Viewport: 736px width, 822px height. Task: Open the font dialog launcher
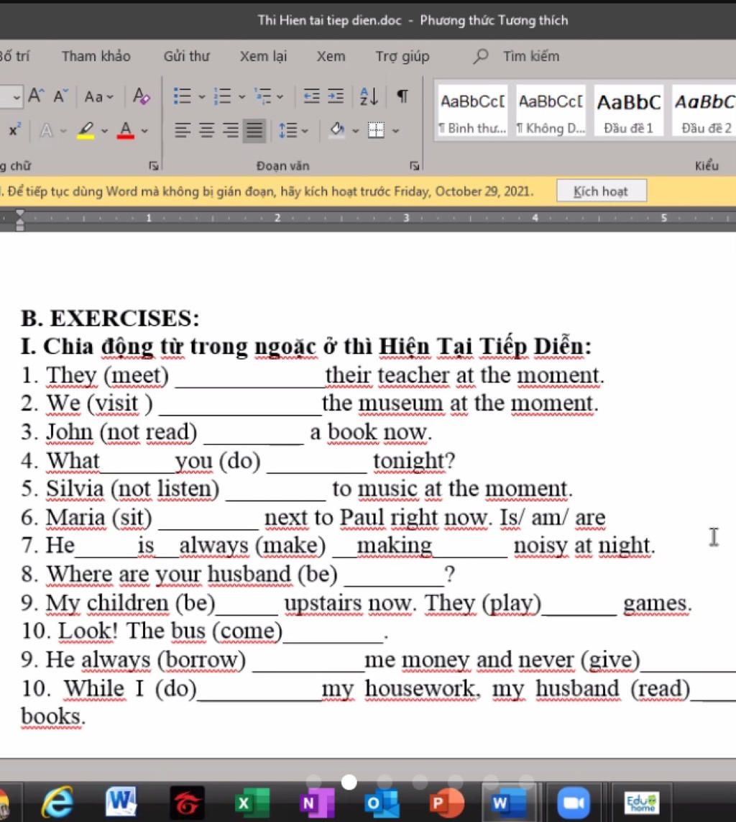point(154,165)
